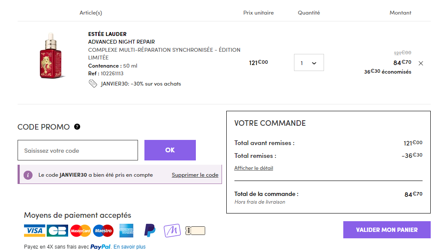This screenshot has width=435, height=252.
Task: Click the gift voucher ticket icon
Action: coord(195,231)
